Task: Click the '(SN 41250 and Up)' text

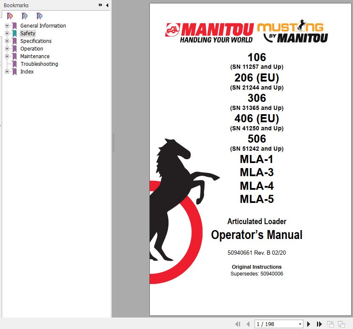Action: (x=257, y=128)
